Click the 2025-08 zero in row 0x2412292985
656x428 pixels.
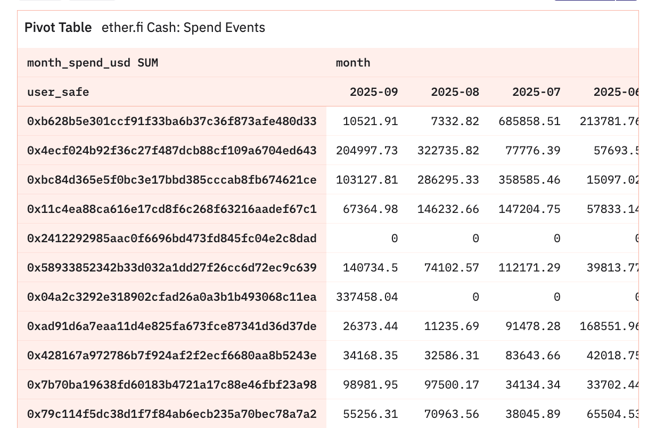pyautogui.click(x=476, y=238)
